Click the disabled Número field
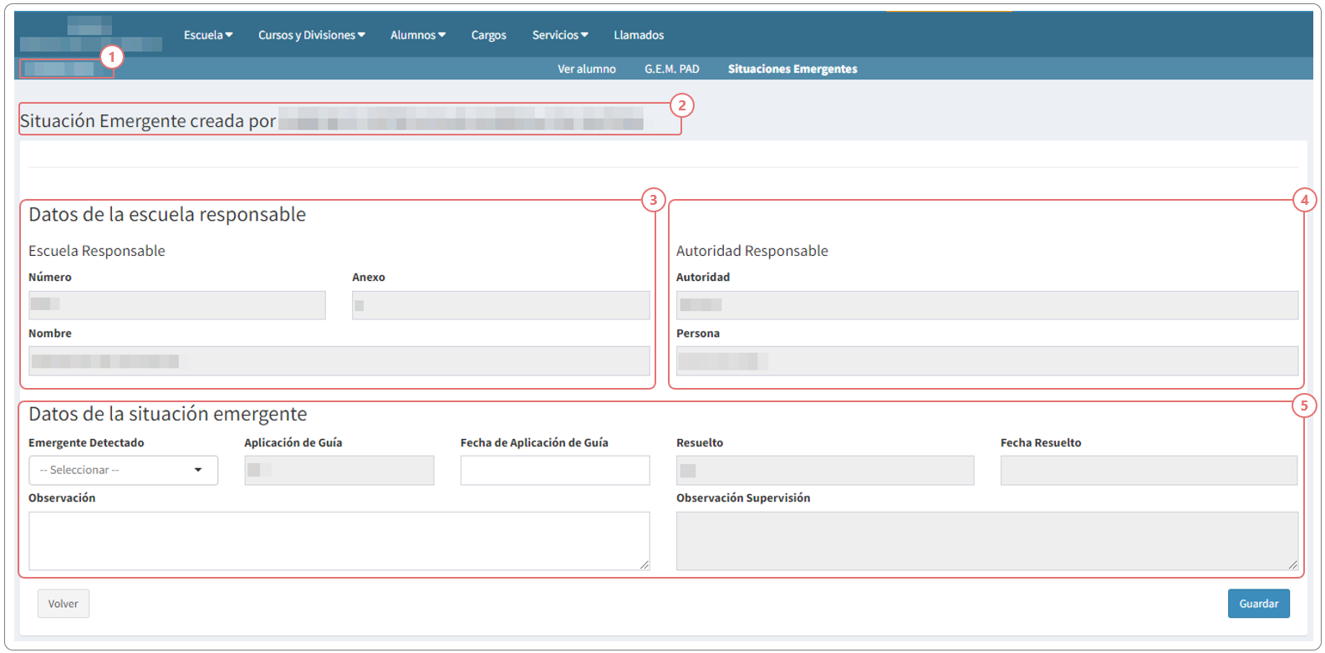The image size is (1325, 653). coord(177,305)
